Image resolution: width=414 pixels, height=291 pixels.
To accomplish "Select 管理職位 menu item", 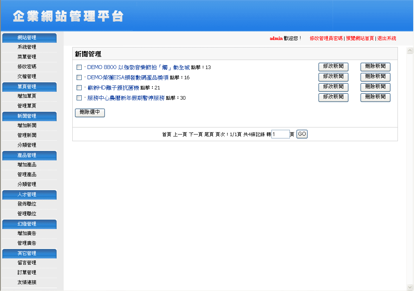I will click(x=27, y=213).
